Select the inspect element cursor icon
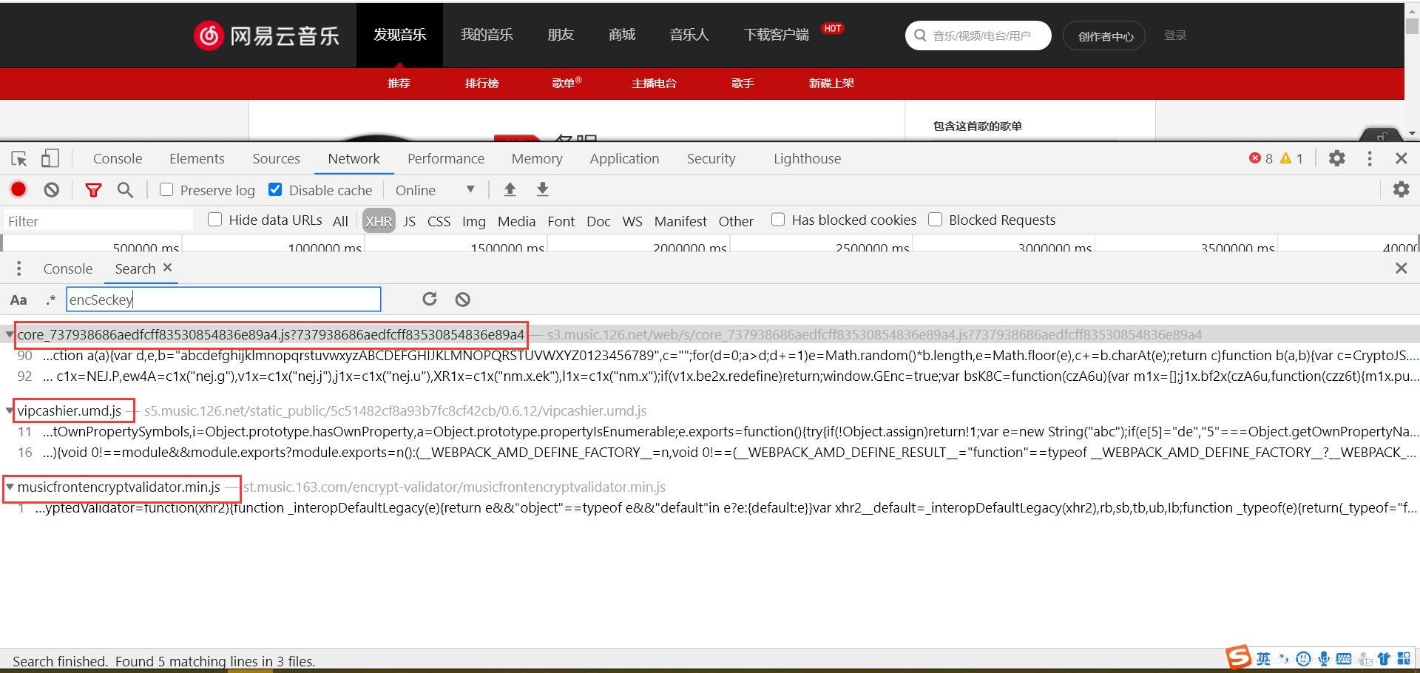 pos(19,158)
